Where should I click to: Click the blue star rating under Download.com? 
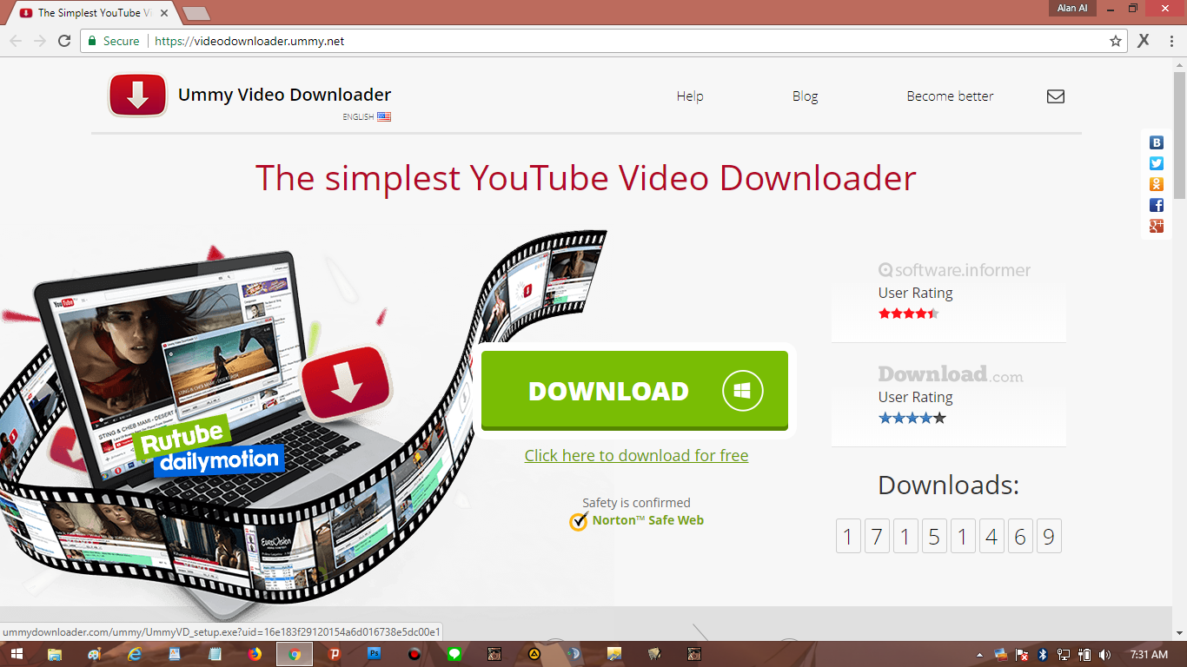coord(912,418)
